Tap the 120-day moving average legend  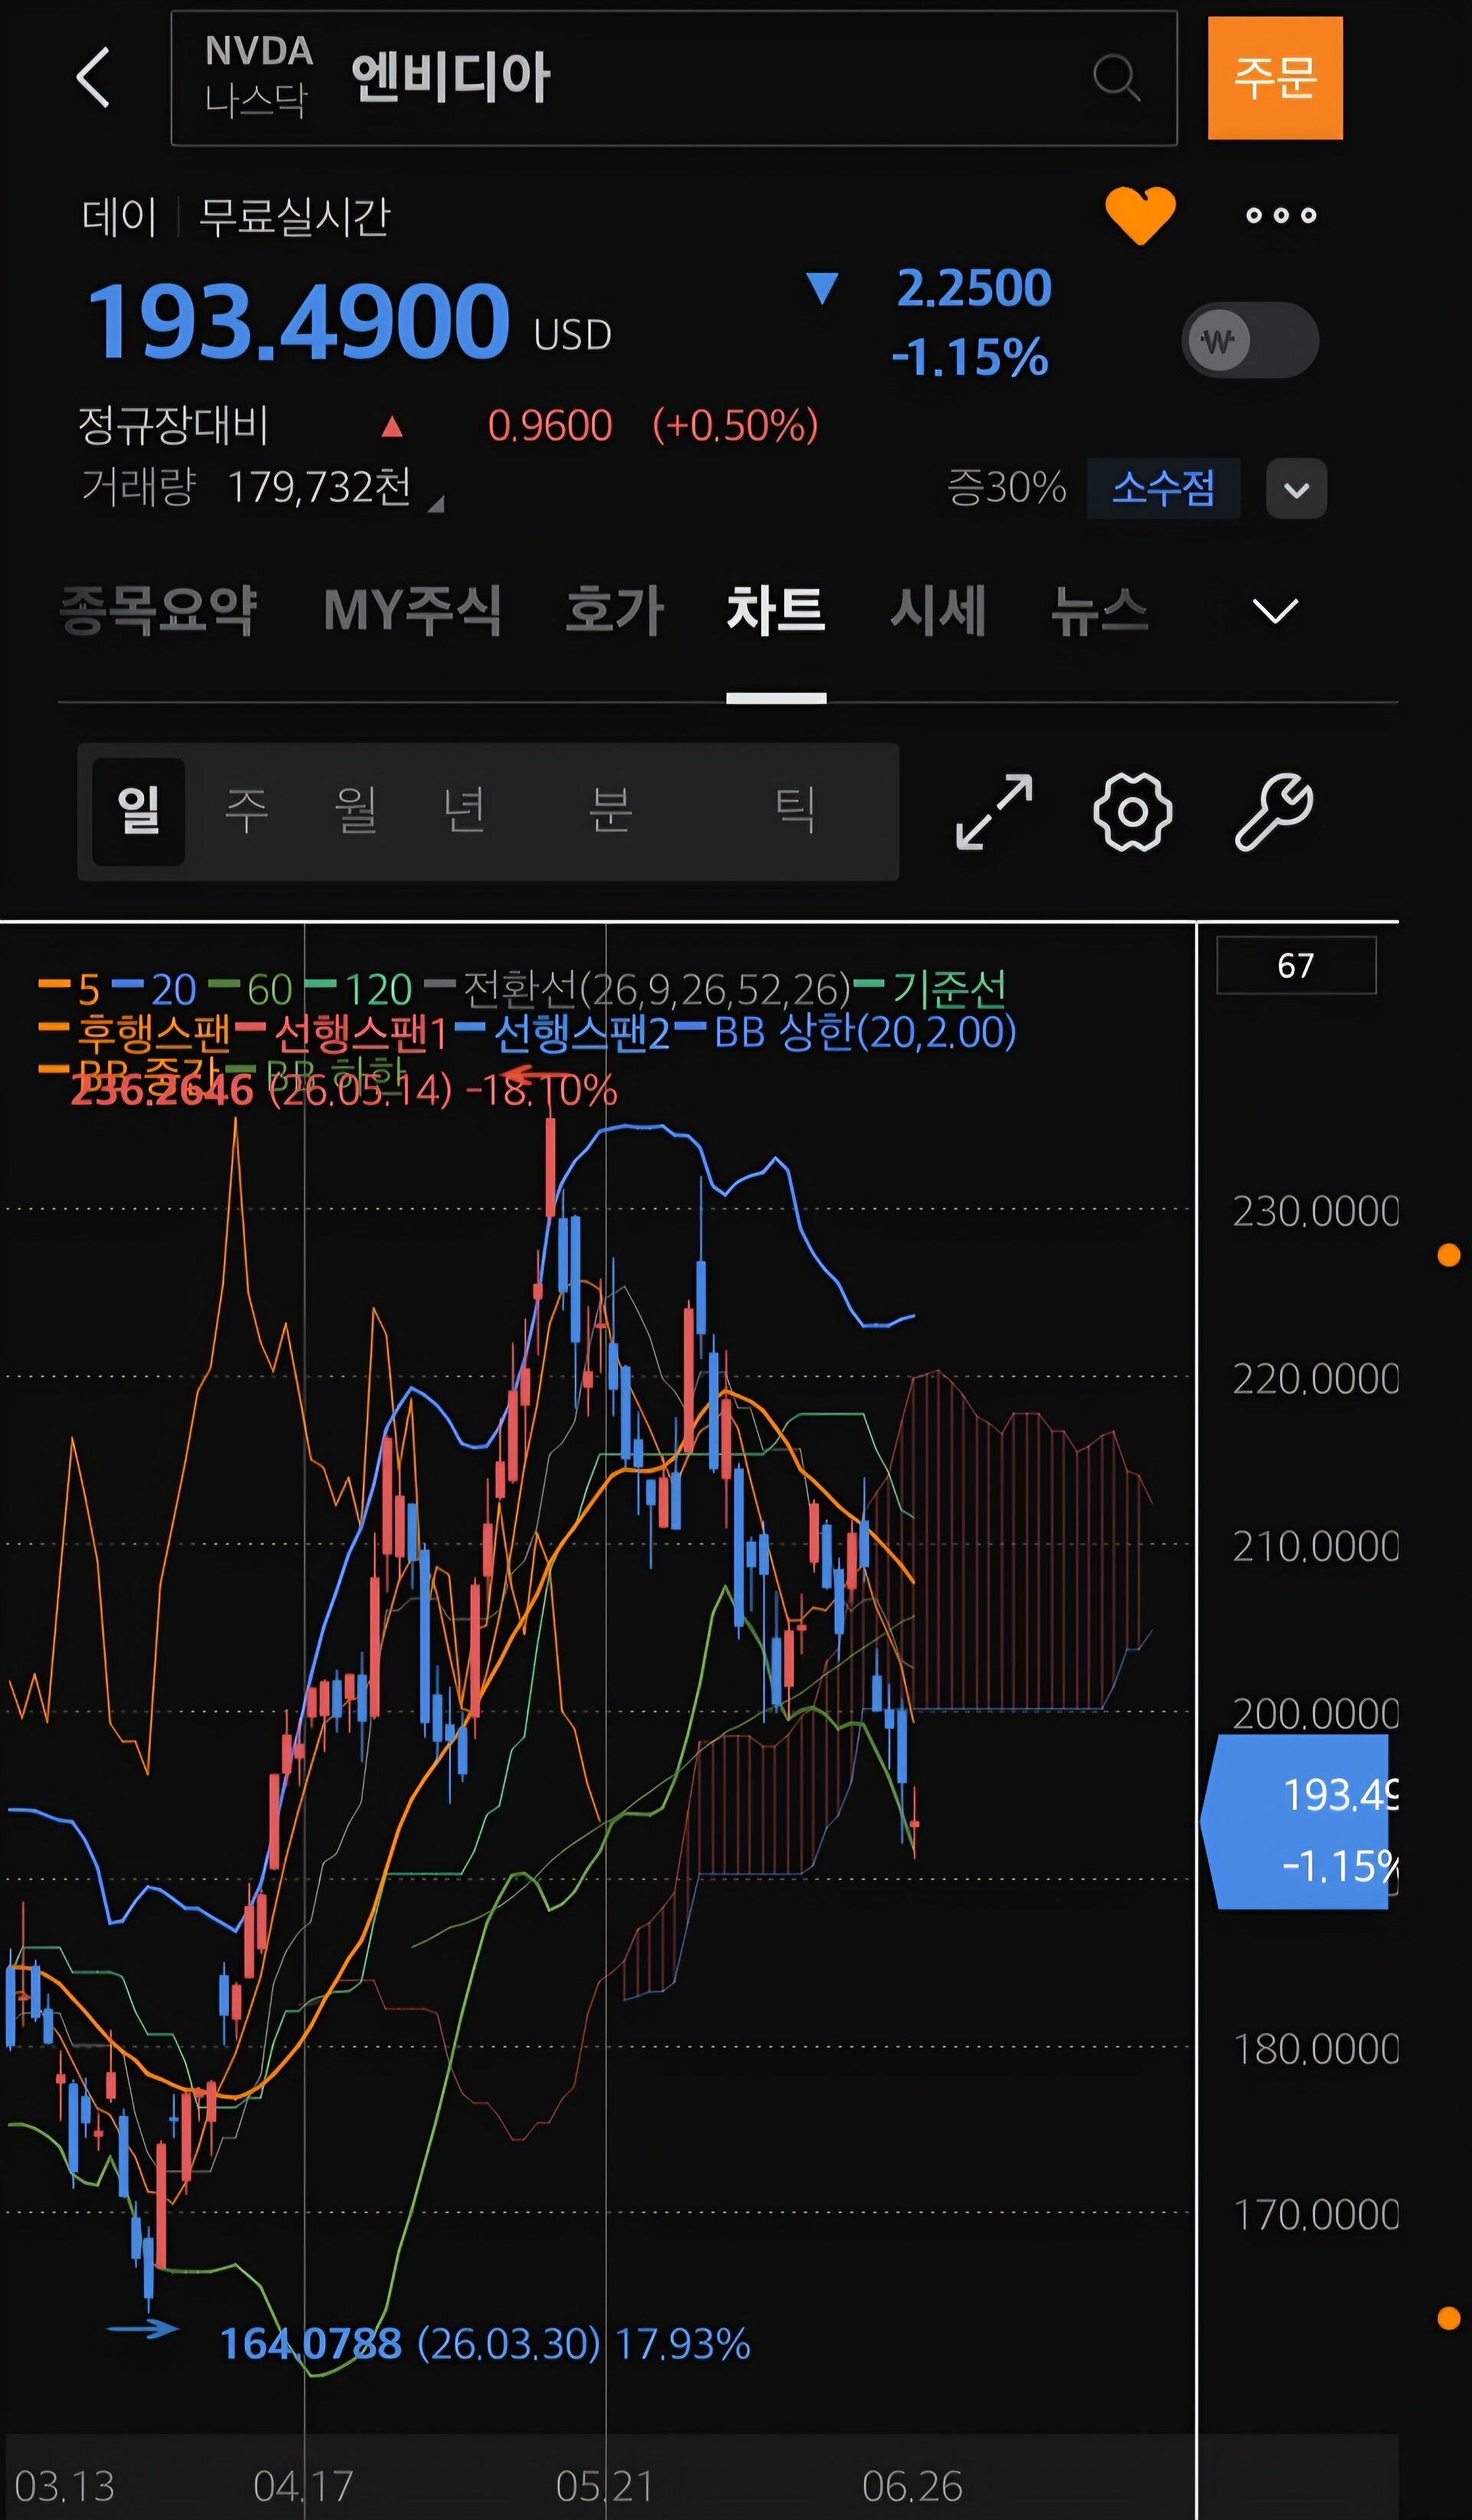coord(358,989)
